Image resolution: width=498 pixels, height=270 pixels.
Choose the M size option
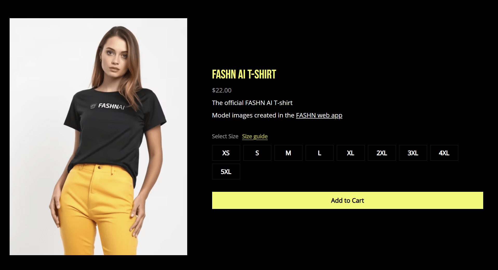288,153
